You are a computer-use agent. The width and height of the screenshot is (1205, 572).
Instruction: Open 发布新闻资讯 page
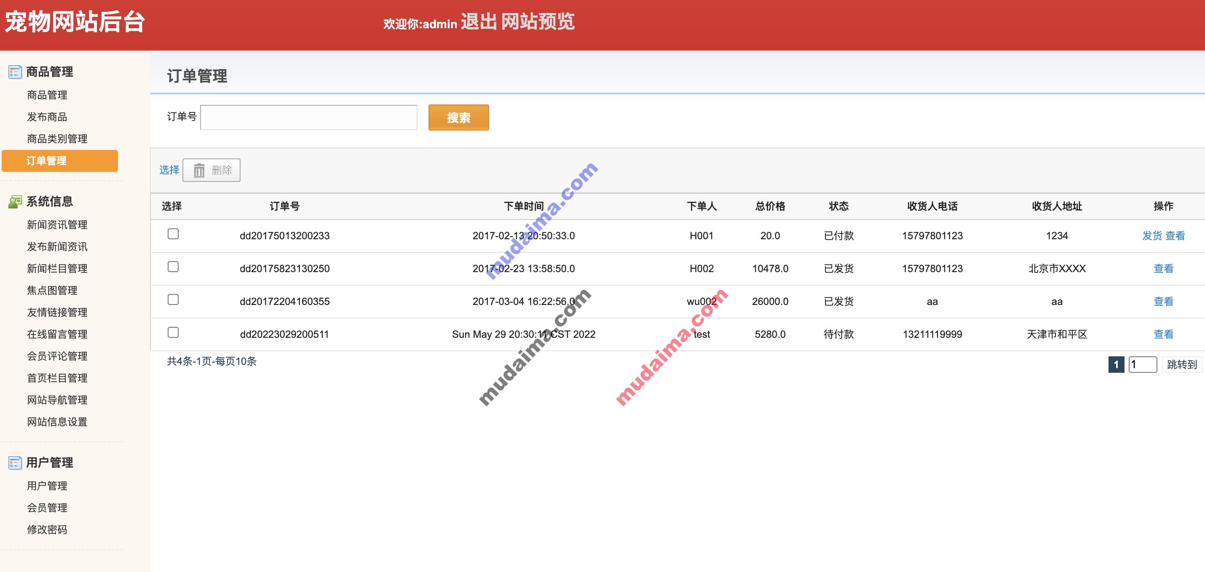57,247
